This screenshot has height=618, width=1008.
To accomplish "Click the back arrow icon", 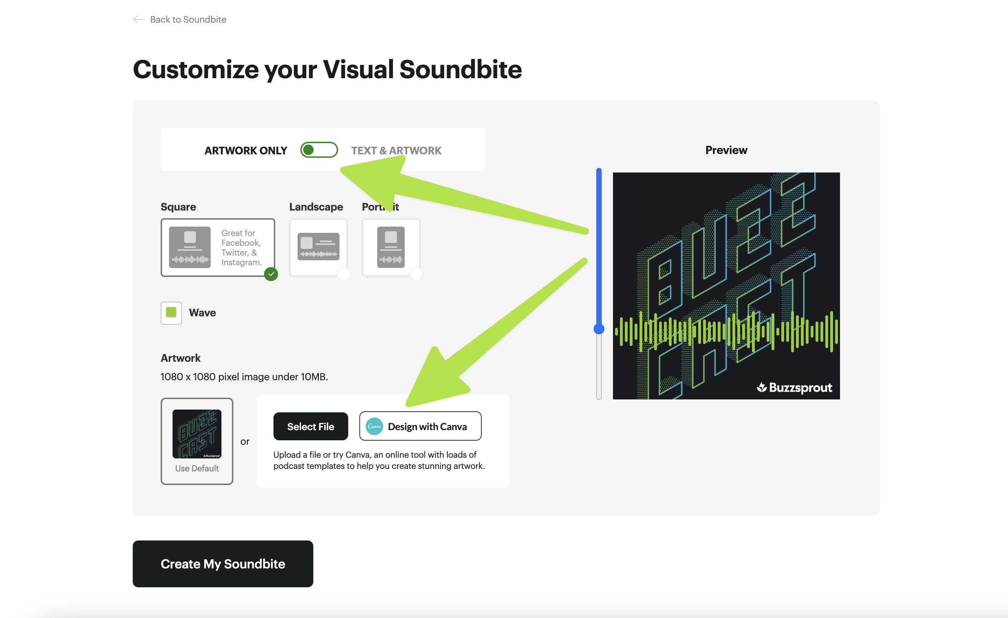I will (x=139, y=20).
